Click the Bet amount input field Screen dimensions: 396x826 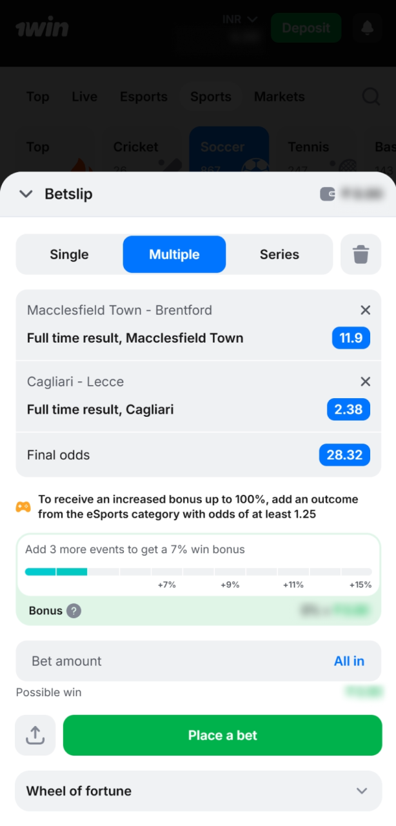(x=129, y=661)
